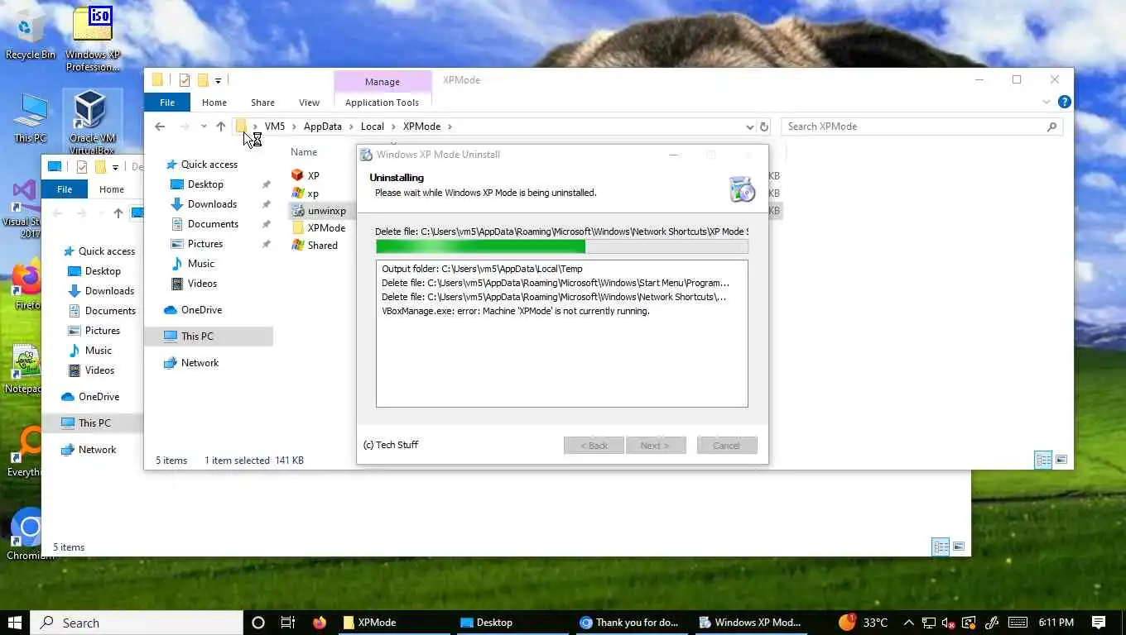The width and height of the screenshot is (1126, 635).
Task: Launch Firefox from the taskbar
Action: point(320,623)
